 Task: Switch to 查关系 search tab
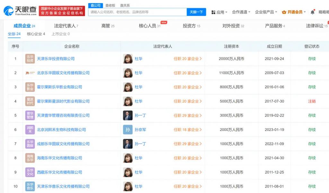[x=125, y=5]
